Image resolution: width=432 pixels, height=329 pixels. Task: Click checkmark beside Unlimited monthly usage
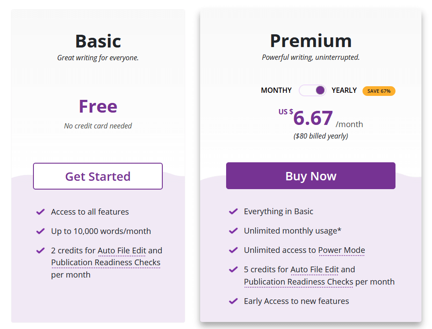pyautogui.click(x=233, y=231)
